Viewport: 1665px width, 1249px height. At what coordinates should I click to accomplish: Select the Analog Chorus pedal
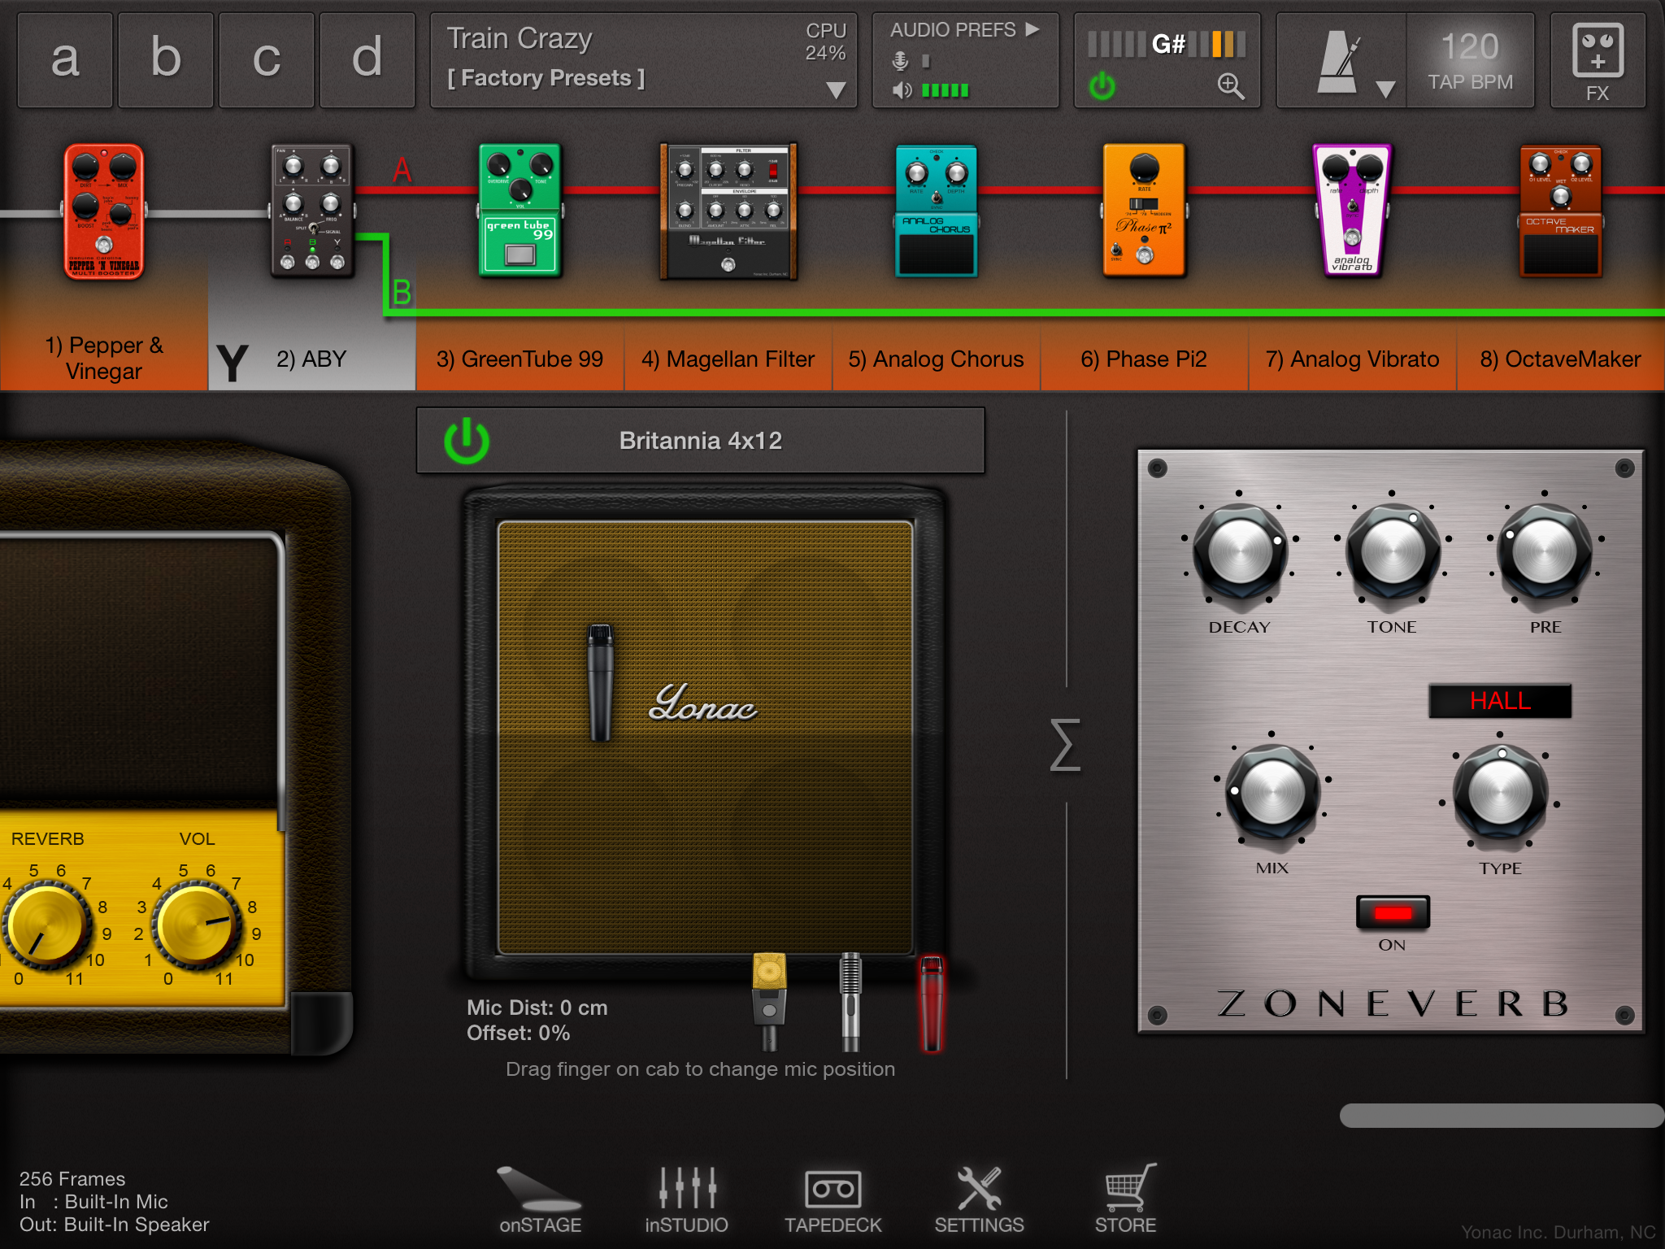[937, 211]
